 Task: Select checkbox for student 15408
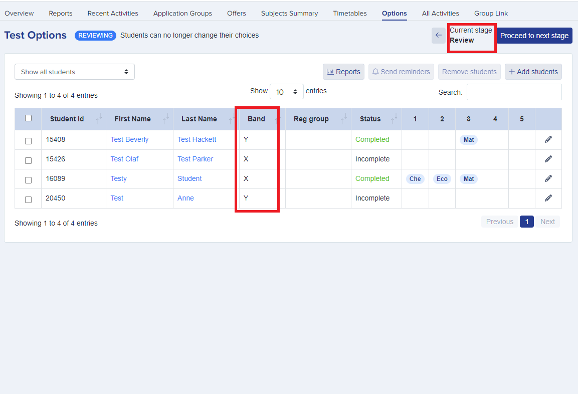(x=28, y=141)
